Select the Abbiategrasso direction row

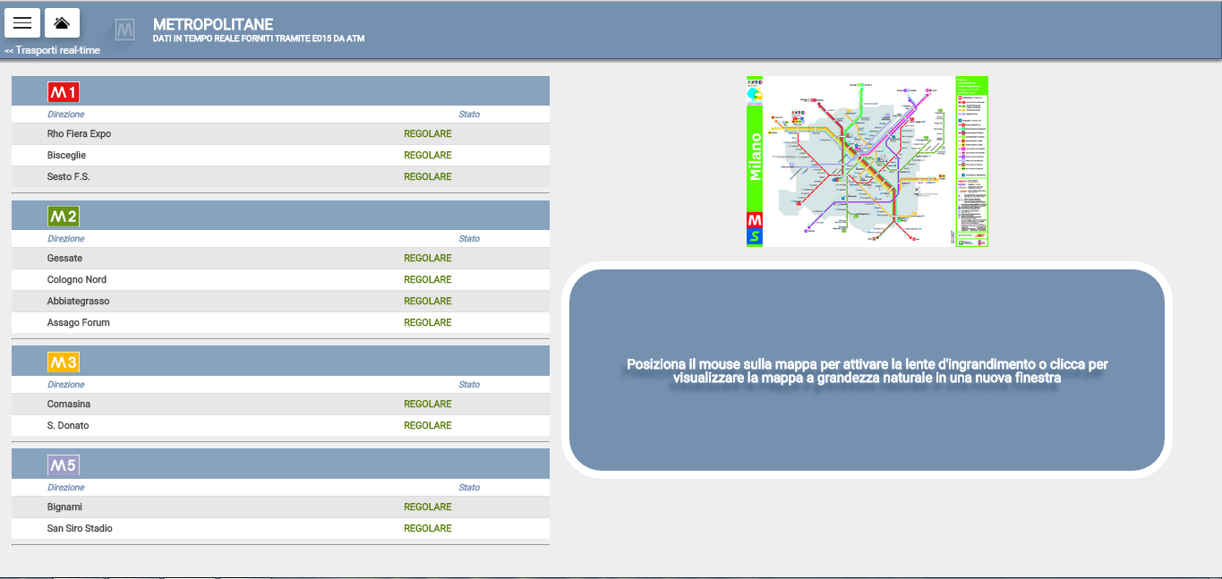[78, 302]
